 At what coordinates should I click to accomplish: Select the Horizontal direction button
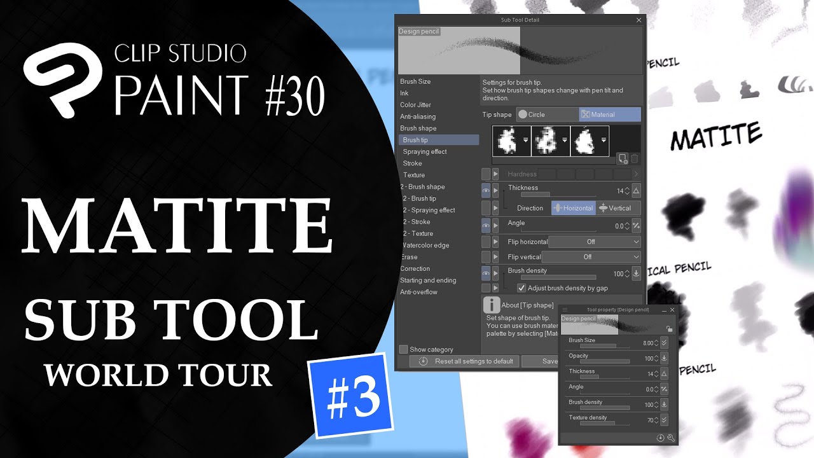coord(573,208)
